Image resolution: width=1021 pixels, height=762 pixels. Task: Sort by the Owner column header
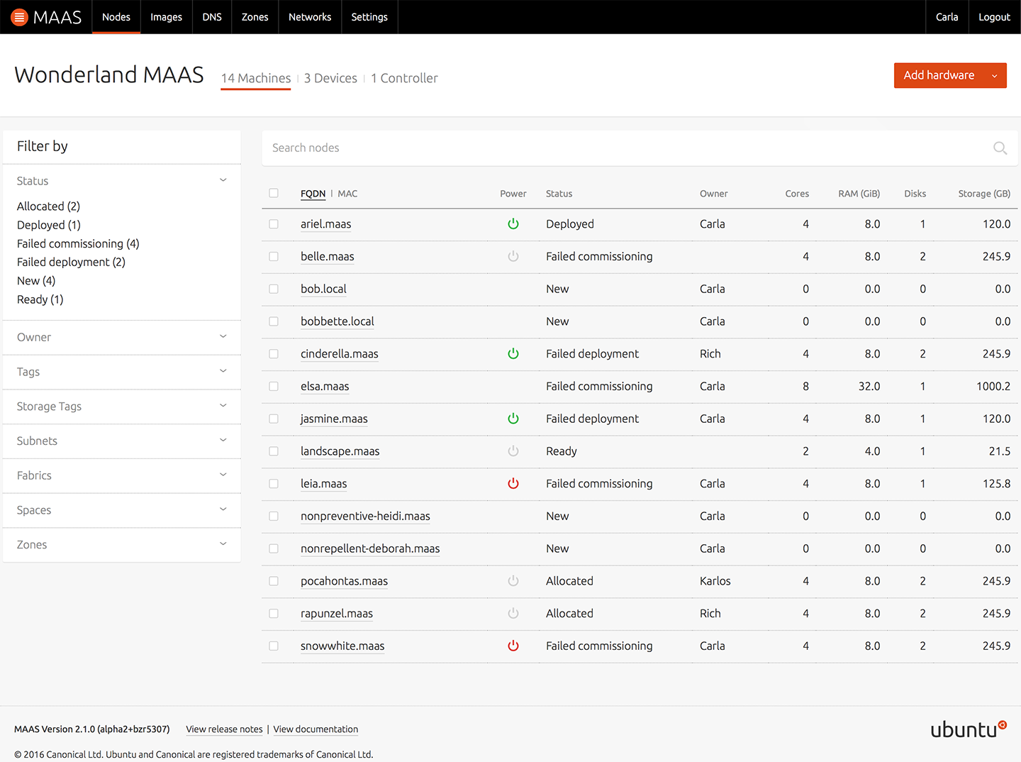(713, 194)
